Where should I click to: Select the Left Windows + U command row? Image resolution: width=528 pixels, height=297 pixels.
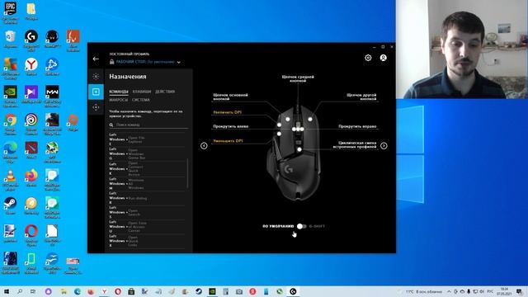147,227
